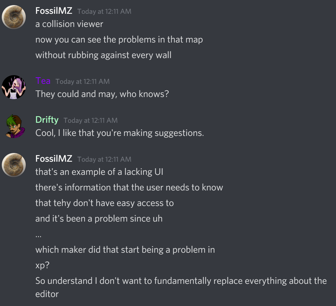Select the 'without rubbing against every wall' message
This screenshot has width=336, height=306.
(x=103, y=55)
